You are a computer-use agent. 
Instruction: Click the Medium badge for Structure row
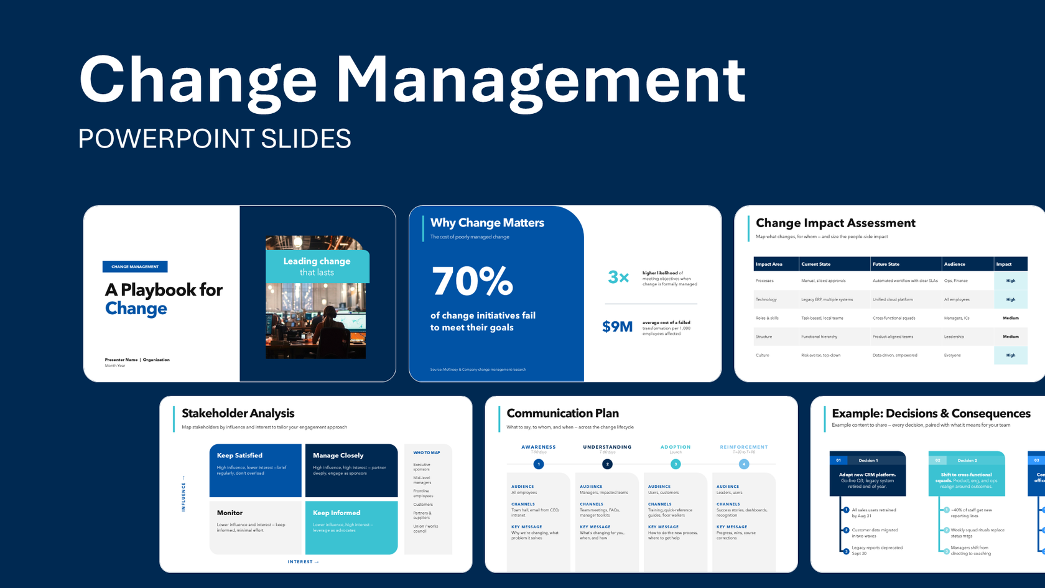[1011, 337]
